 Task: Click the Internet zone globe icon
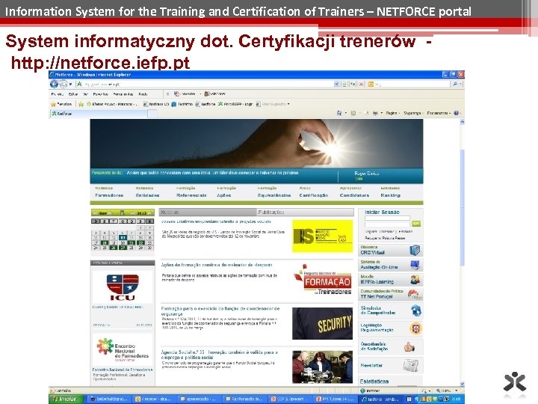(362, 391)
